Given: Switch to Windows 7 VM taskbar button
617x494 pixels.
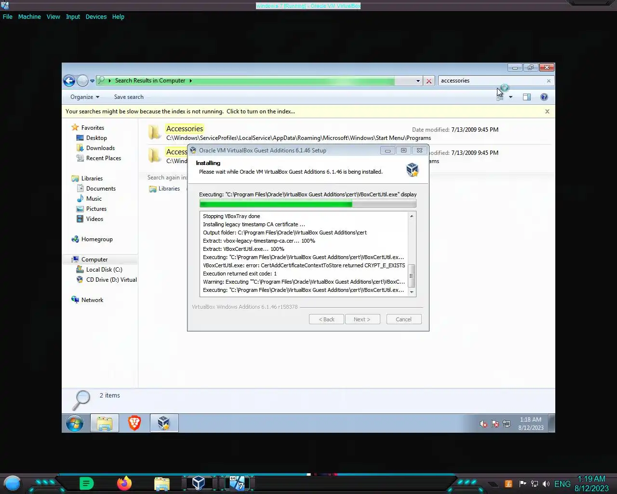Looking at the screenshot, I should pyautogui.click(x=237, y=483).
